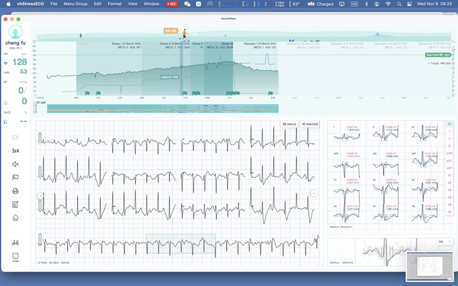Open the 25 mm/s paper speed selector
The width and height of the screenshot is (458, 286).
click(x=289, y=124)
